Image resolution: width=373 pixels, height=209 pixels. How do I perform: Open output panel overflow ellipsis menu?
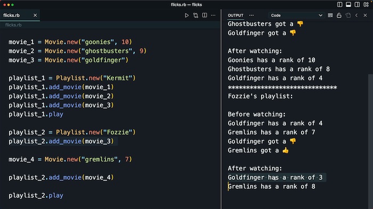pyautogui.click(x=252, y=15)
